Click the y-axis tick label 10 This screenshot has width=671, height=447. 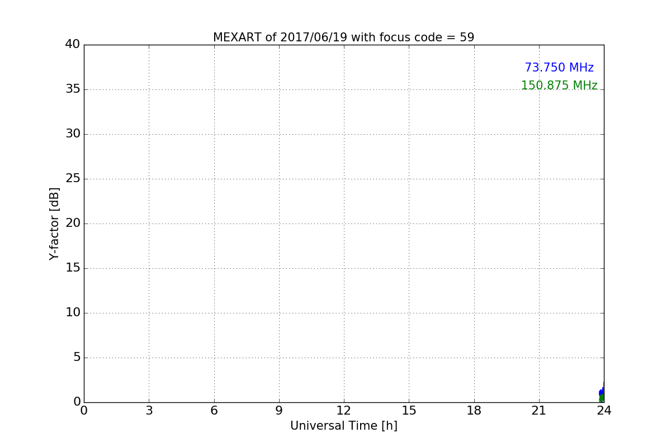click(x=73, y=312)
